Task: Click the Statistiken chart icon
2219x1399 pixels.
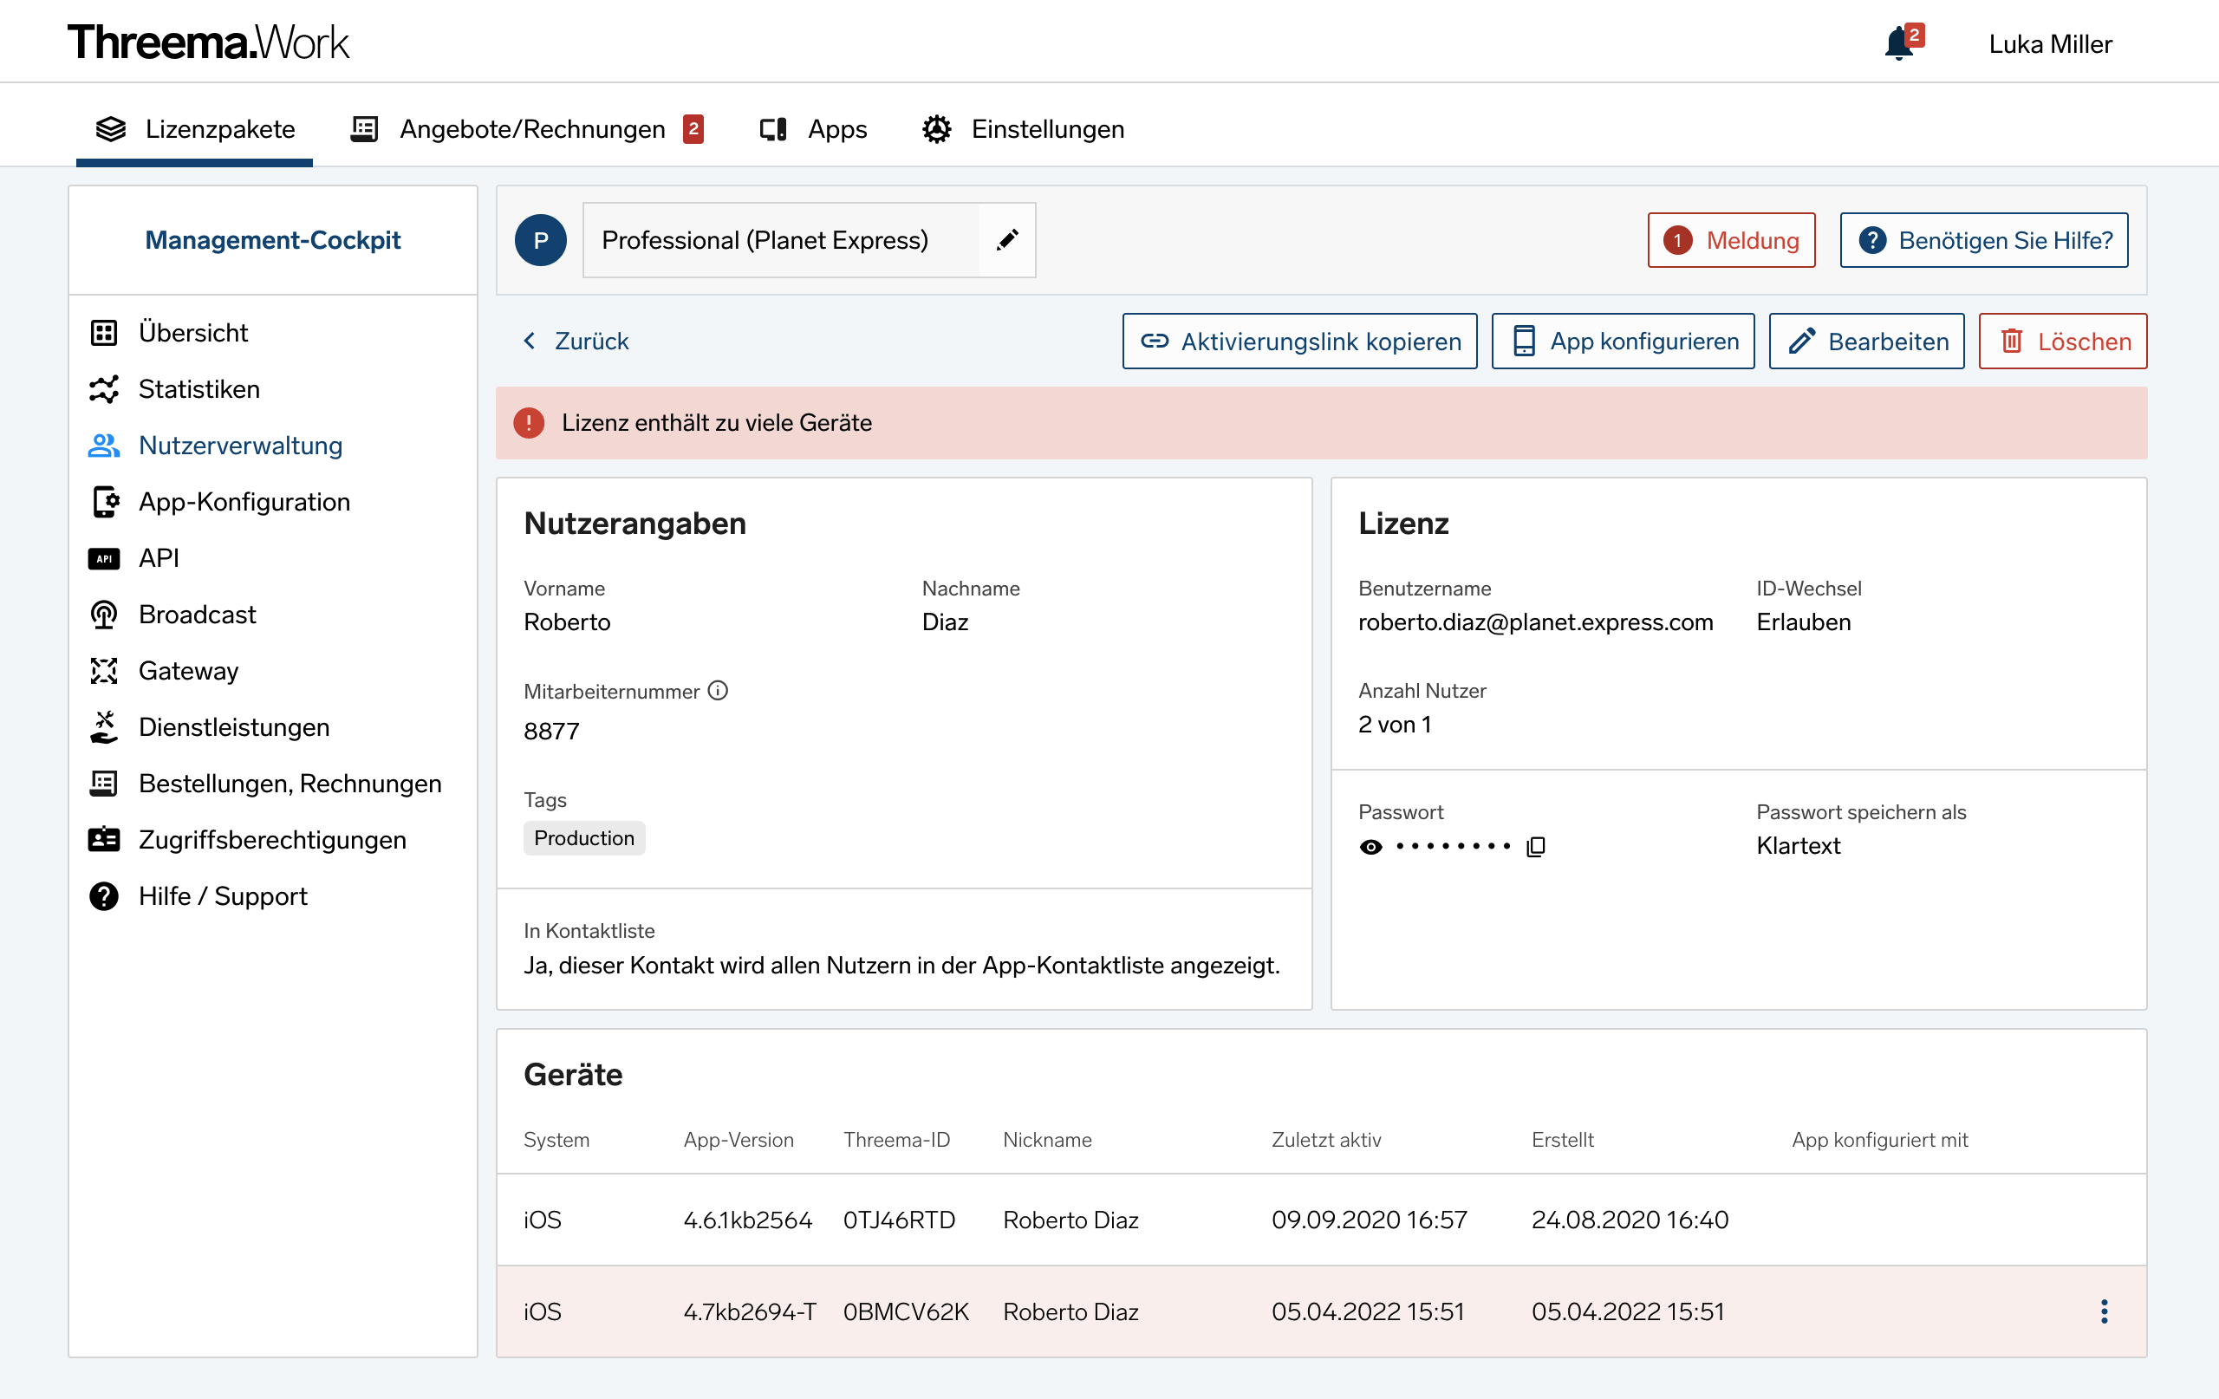Action: click(104, 389)
